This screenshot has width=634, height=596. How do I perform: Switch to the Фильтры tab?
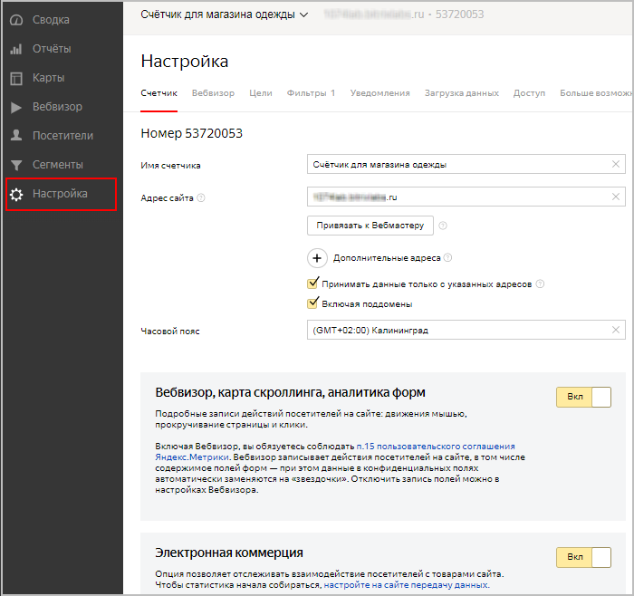tap(311, 93)
